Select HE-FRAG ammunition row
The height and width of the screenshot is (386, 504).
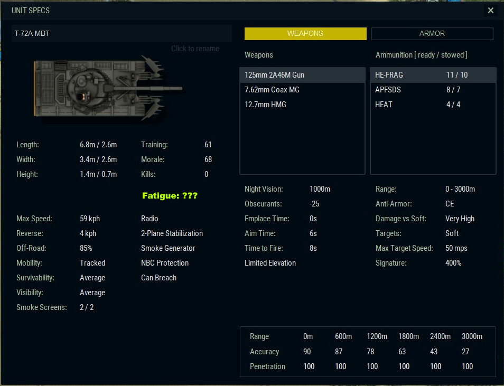coord(433,75)
